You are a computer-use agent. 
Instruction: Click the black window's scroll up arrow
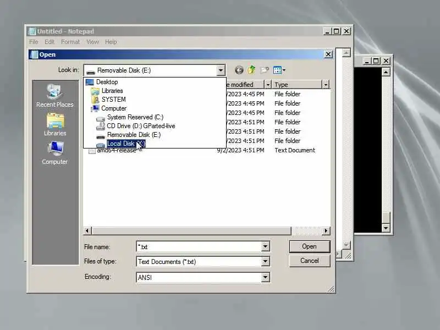(x=386, y=72)
